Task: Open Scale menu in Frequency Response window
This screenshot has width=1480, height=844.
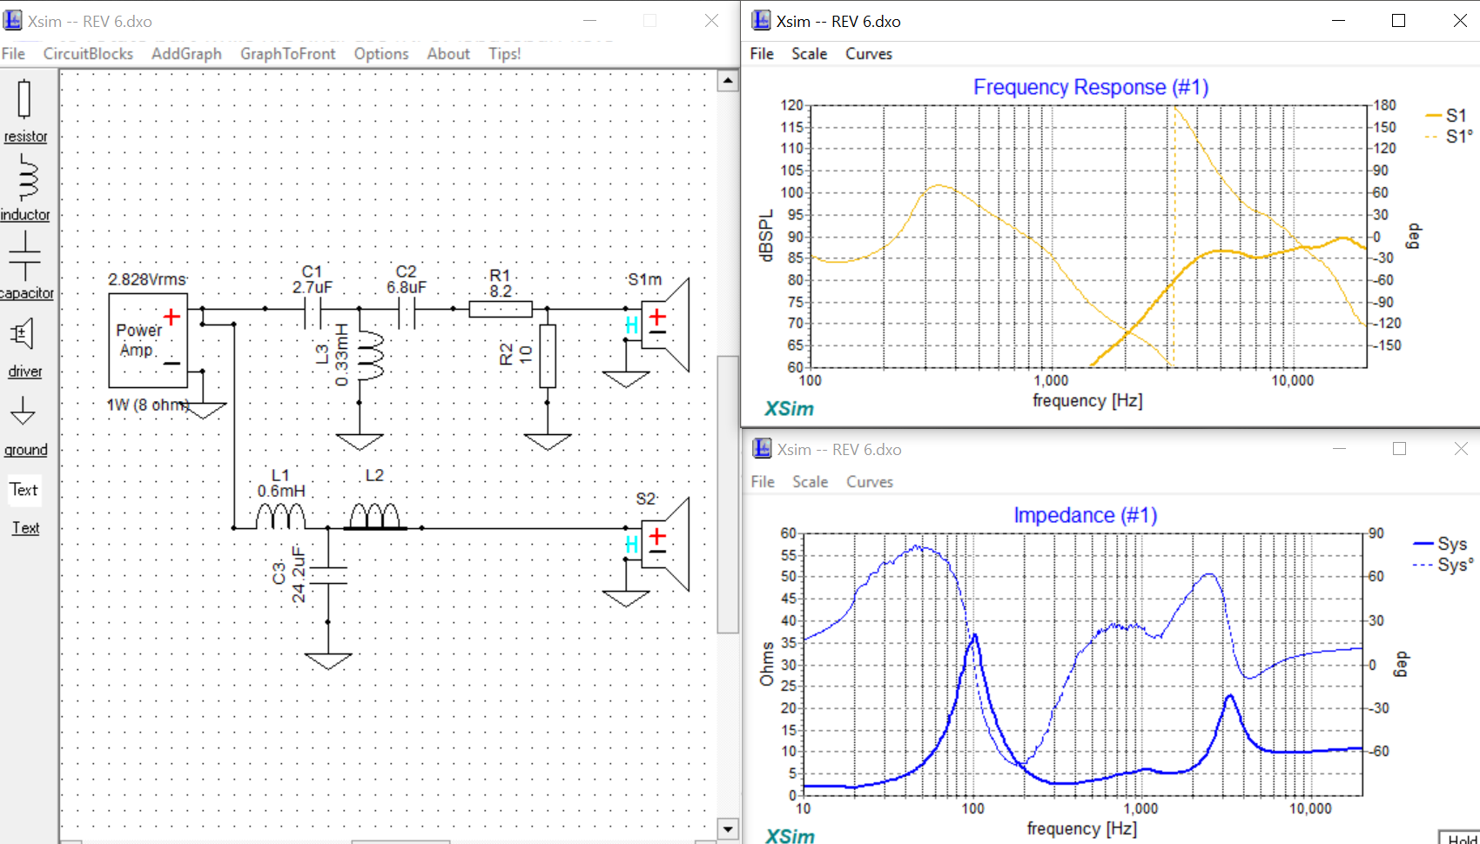Action: 809,54
